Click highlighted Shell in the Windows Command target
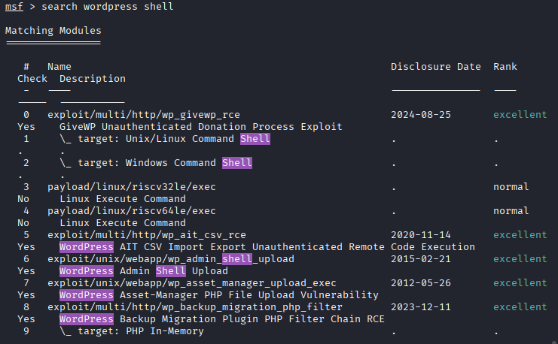The image size is (558, 344). click(x=237, y=163)
